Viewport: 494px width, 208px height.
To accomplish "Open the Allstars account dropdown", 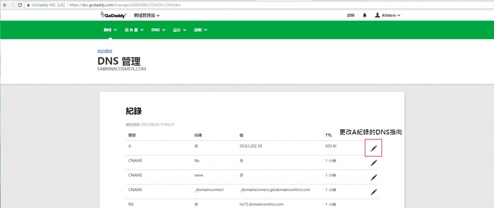I will [x=387, y=15].
